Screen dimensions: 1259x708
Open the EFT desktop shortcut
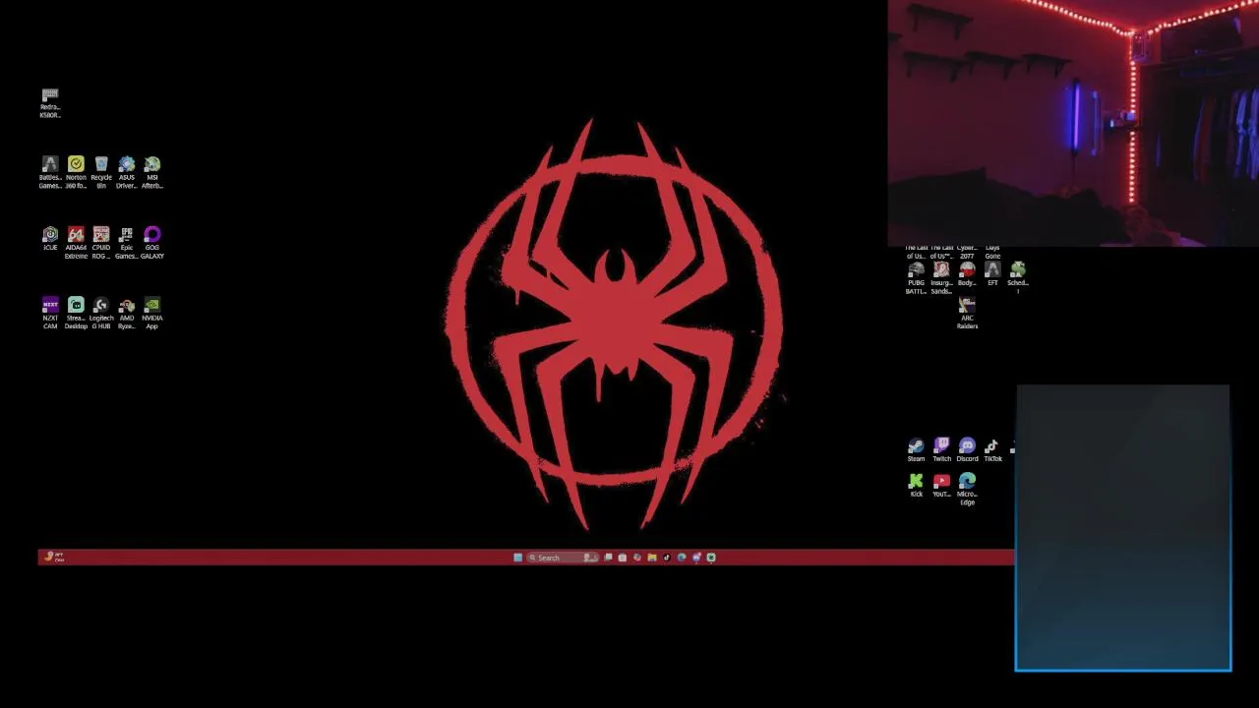click(x=992, y=274)
